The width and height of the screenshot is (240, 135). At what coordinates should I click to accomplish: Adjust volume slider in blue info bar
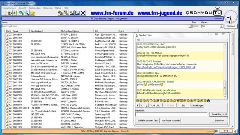pos(219,18)
